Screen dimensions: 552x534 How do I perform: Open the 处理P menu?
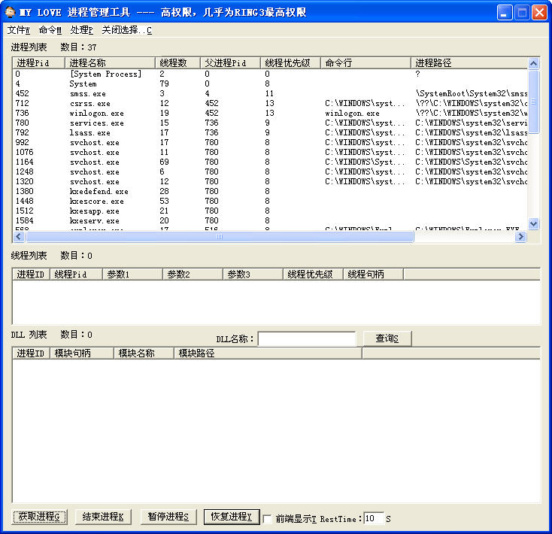82,30
